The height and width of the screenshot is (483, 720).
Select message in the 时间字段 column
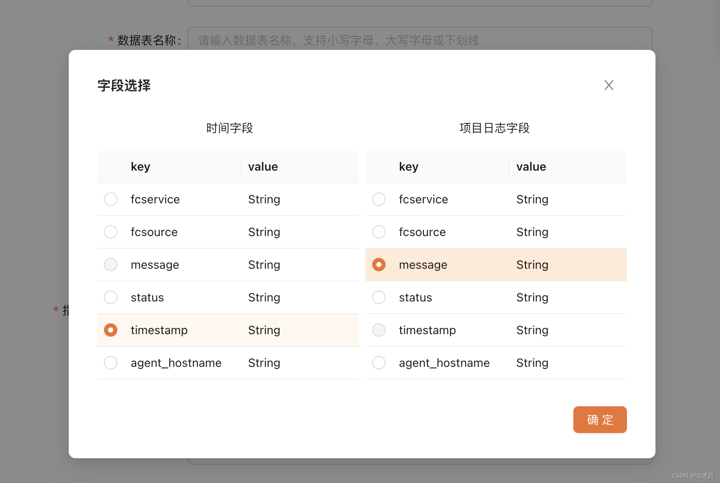pyautogui.click(x=110, y=265)
